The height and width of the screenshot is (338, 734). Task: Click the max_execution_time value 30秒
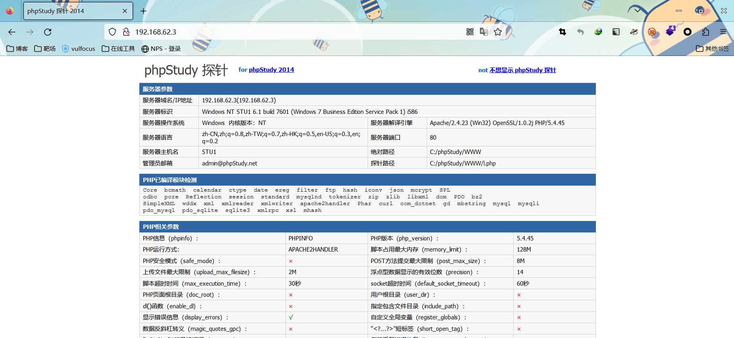point(295,284)
